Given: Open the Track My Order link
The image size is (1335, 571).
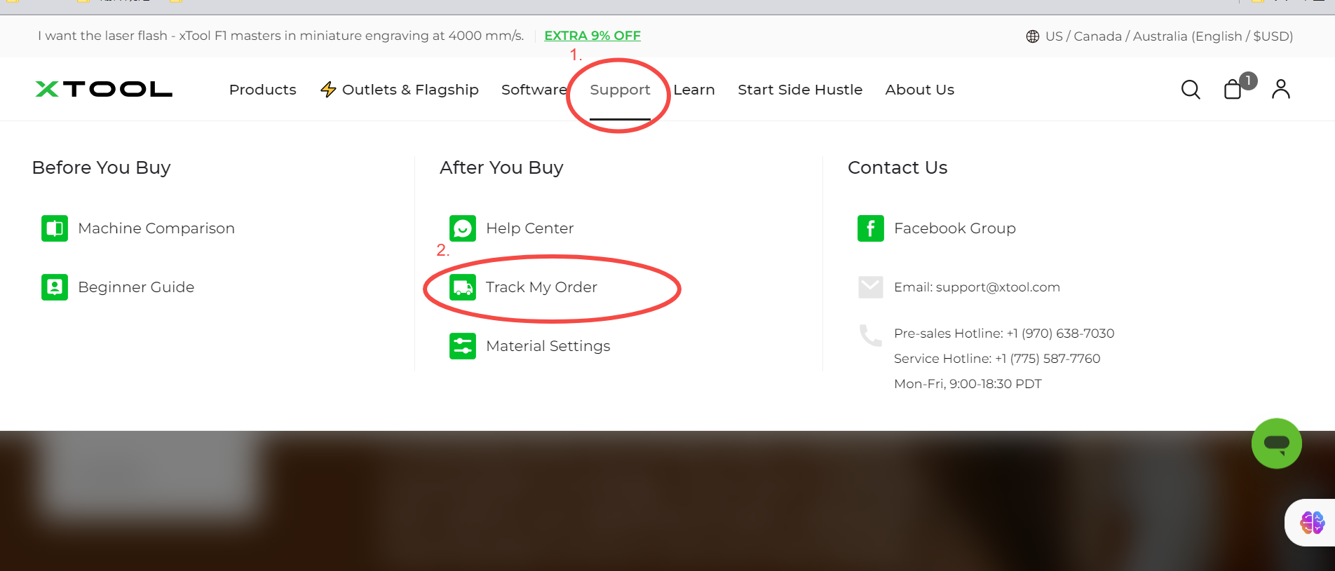Looking at the screenshot, I should [x=541, y=287].
